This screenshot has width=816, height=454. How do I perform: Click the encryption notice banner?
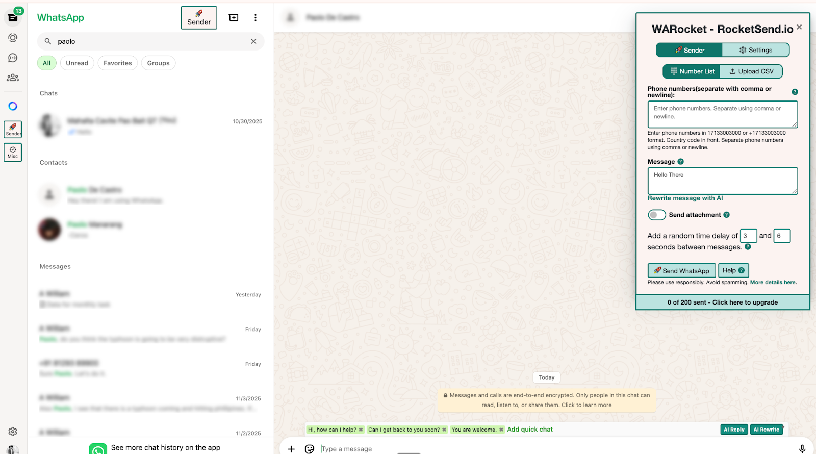[x=547, y=400]
